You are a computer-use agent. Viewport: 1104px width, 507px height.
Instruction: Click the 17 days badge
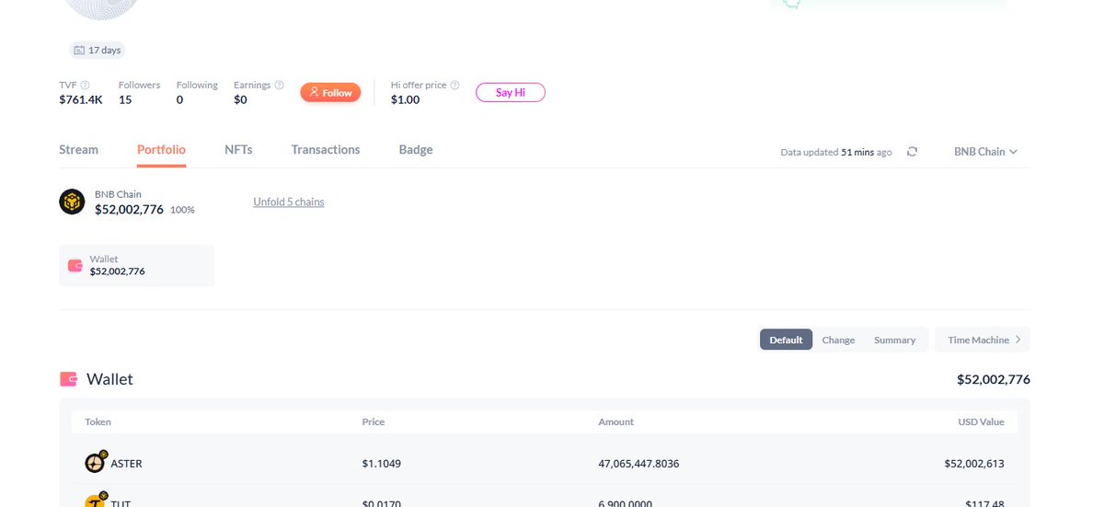coord(98,50)
